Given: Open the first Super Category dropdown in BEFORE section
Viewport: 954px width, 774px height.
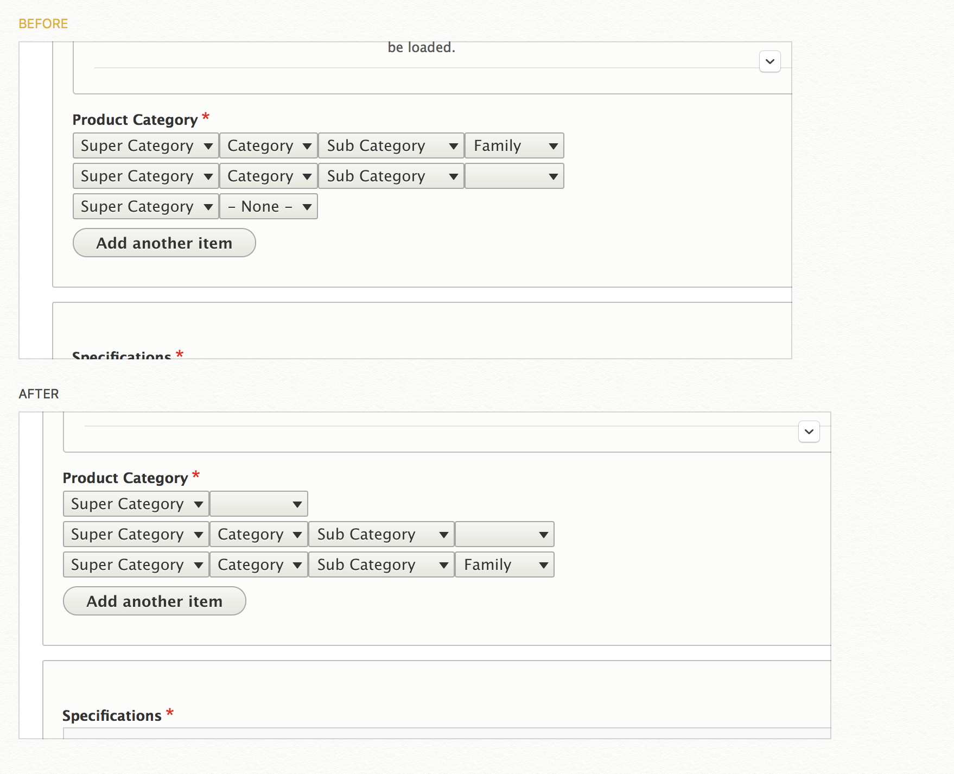Looking at the screenshot, I should [145, 145].
